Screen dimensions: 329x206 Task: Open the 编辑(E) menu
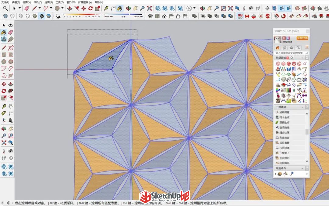click(x=16, y=2)
